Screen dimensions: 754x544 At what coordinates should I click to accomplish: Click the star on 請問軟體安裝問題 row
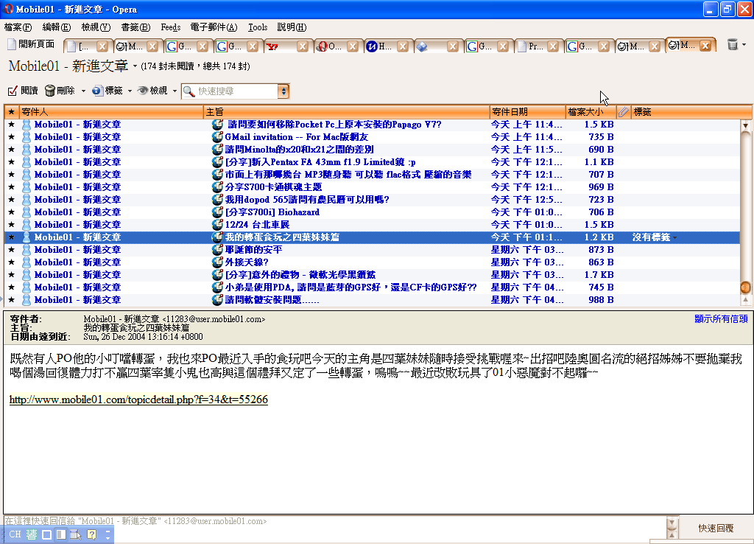(12, 299)
